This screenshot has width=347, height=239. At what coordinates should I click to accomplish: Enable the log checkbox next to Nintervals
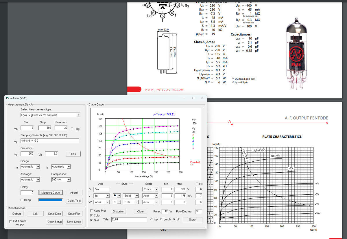point(72,129)
